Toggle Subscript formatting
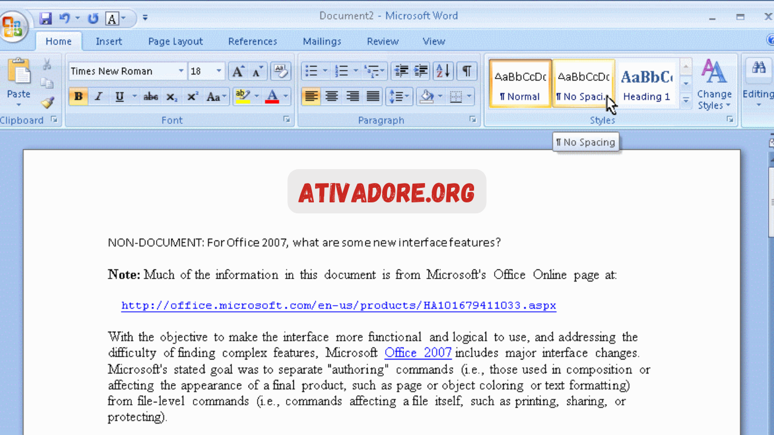This screenshot has height=435, width=774. (172, 97)
